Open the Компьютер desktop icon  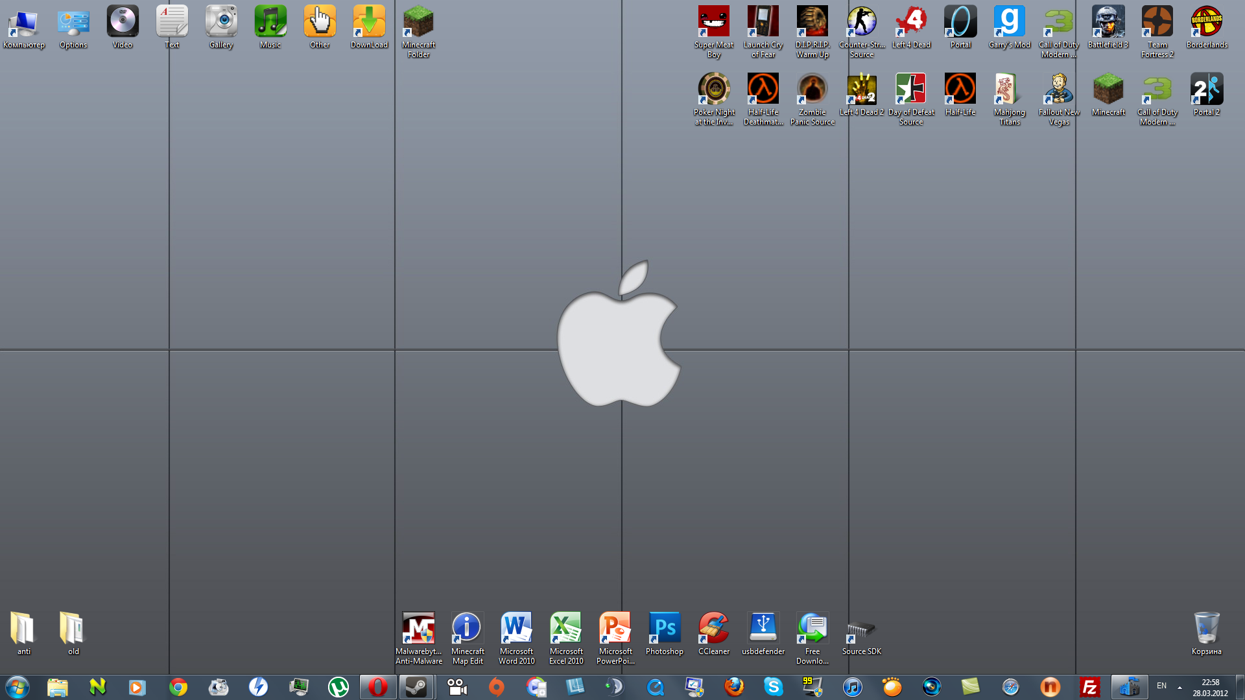coord(24,27)
